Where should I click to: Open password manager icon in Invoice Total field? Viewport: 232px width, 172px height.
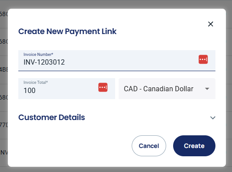(x=103, y=87)
